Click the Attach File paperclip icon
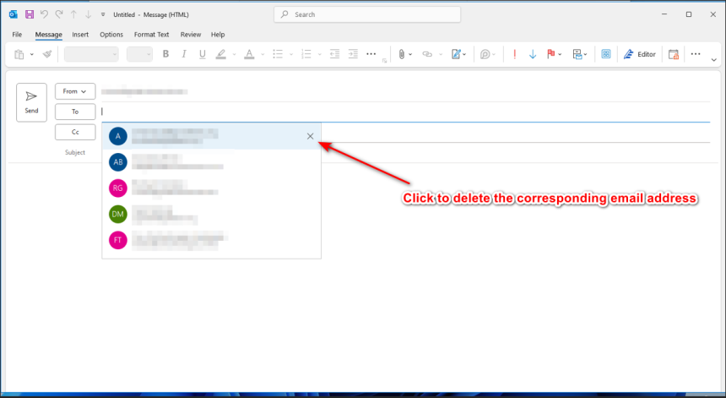Screen dimensions: 726x398 tap(403, 54)
